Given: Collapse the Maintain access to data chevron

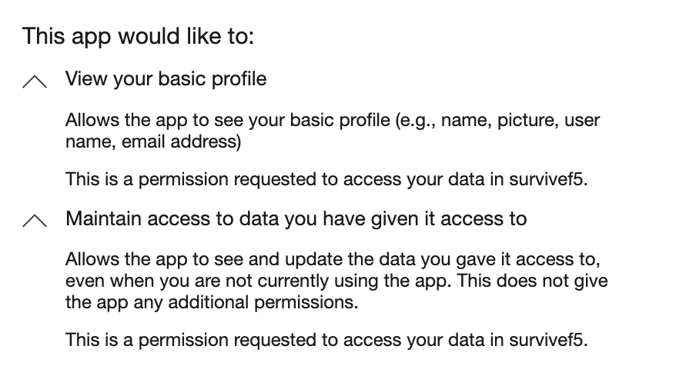Looking at the screenshot, I should (35, 221).
